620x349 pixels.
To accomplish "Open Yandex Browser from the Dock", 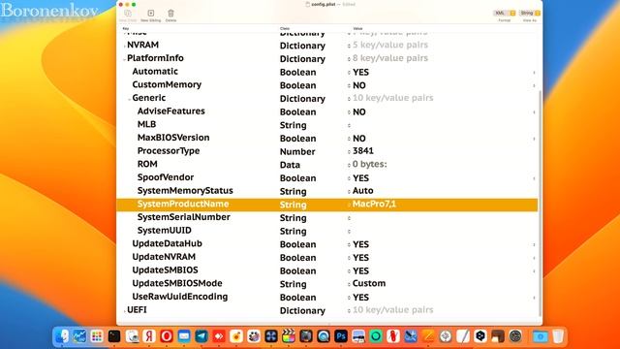I will [x=149, y=336].
